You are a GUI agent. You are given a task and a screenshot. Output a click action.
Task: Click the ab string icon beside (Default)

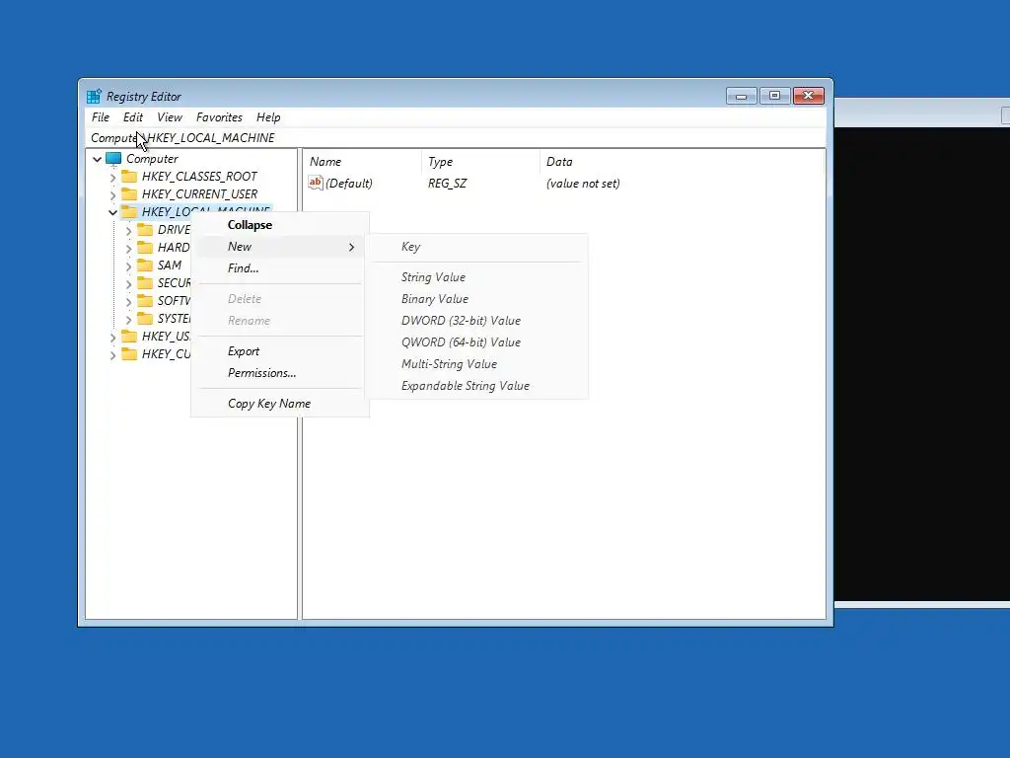tap(315, 183)
